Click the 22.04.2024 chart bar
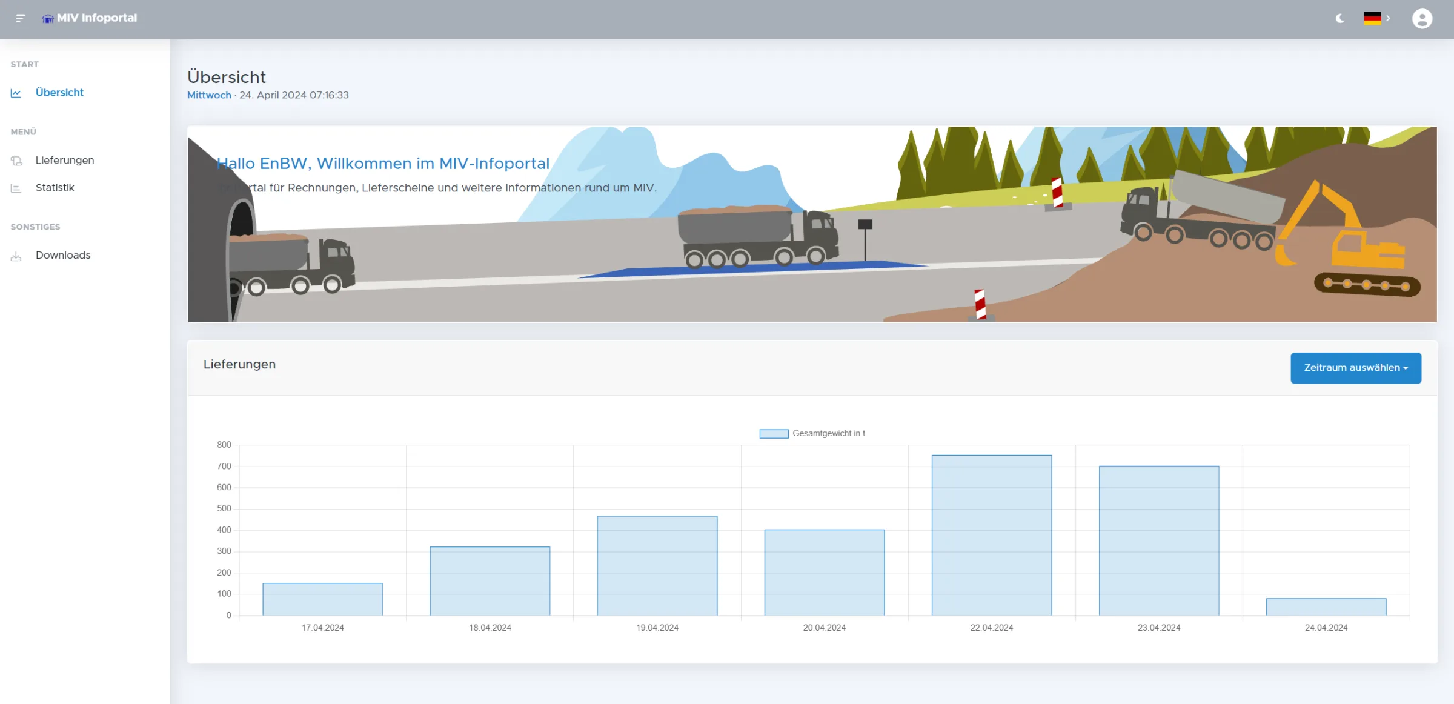The height and width of the screenshot is (704, 1454). [x=991, y=536]
